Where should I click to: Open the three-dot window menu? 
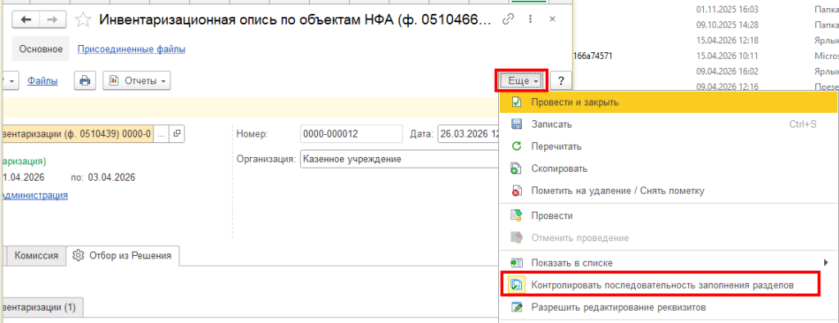[530, 20]
